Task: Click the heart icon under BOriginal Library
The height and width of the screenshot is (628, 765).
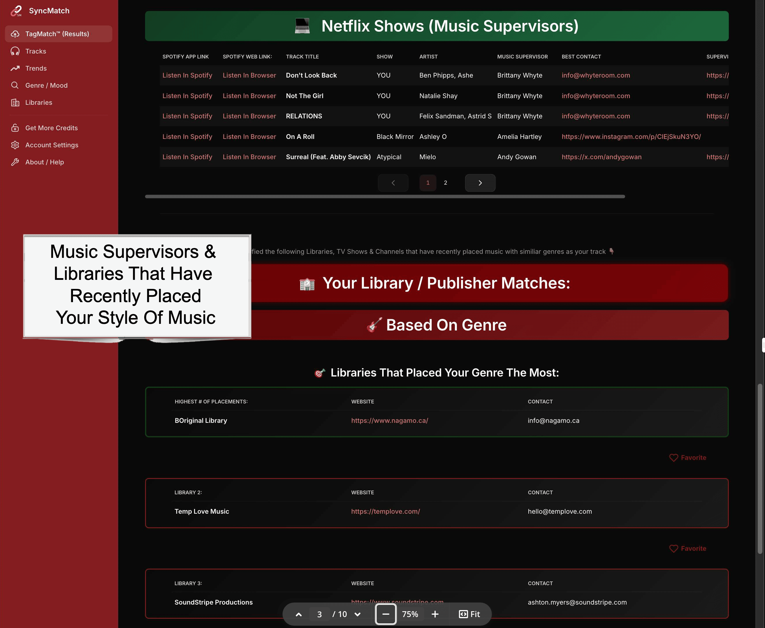Action: (674, 458)
